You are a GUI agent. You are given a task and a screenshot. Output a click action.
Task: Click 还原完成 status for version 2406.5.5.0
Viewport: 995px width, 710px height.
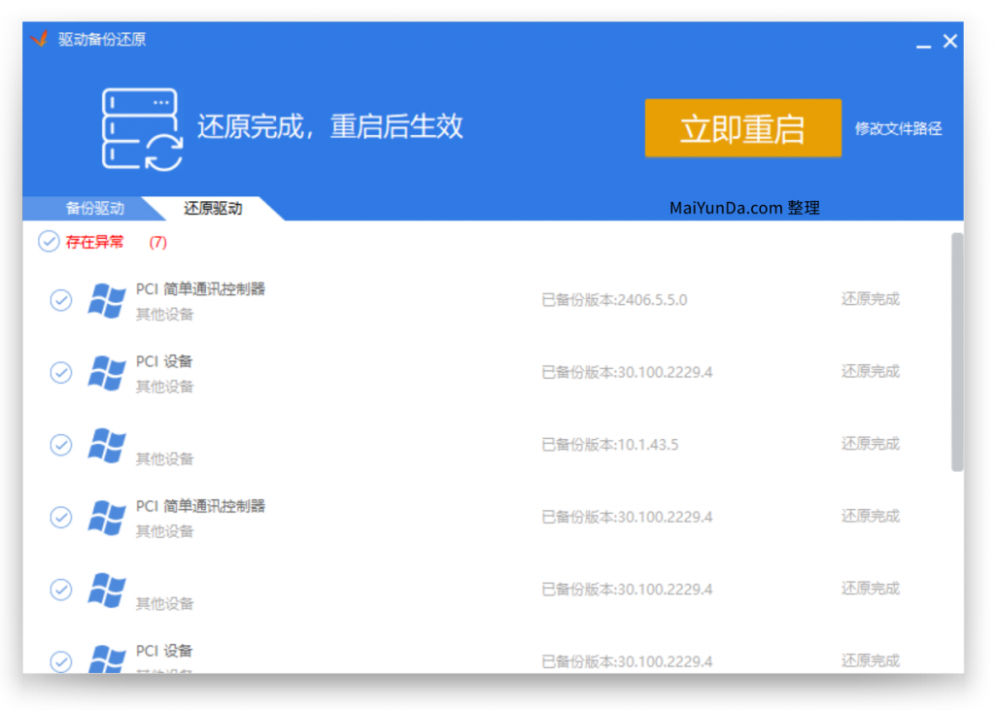pyautogui.click(x=871, y=299)
